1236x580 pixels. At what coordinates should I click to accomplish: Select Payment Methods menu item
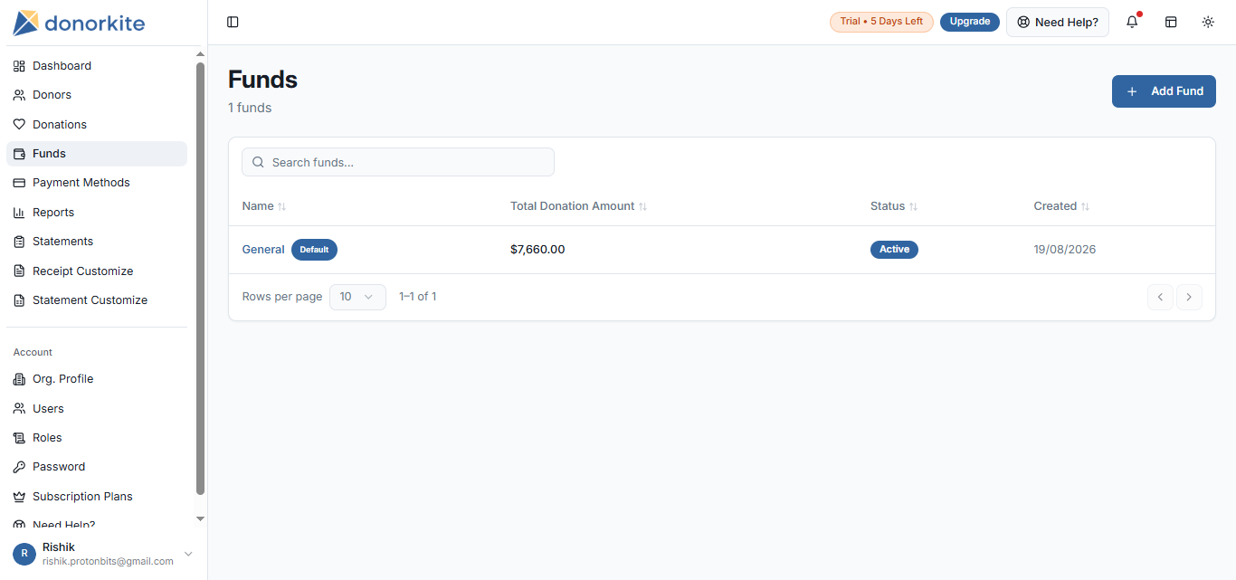97,183
